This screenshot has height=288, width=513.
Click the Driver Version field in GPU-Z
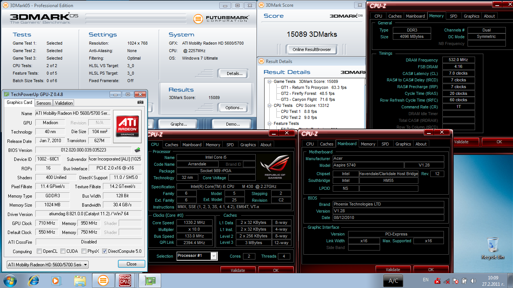tap(89, 214)
